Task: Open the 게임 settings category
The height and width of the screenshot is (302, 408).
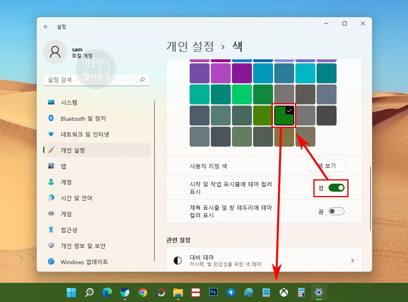Action: 97,214
